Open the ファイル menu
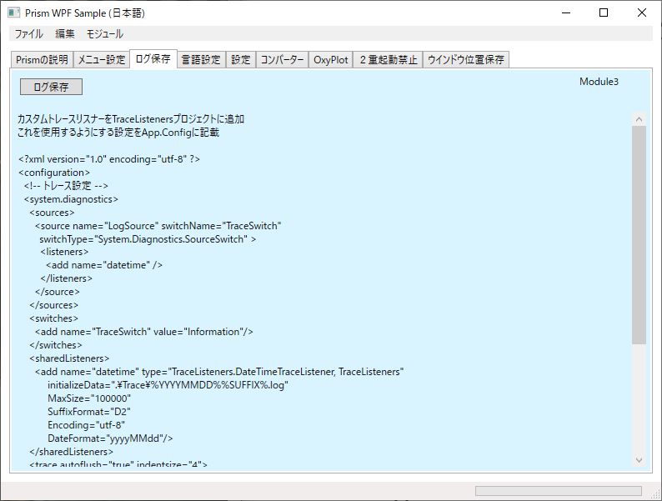The width and height of the screenshot is (662, 501). [x=28, y=34]
